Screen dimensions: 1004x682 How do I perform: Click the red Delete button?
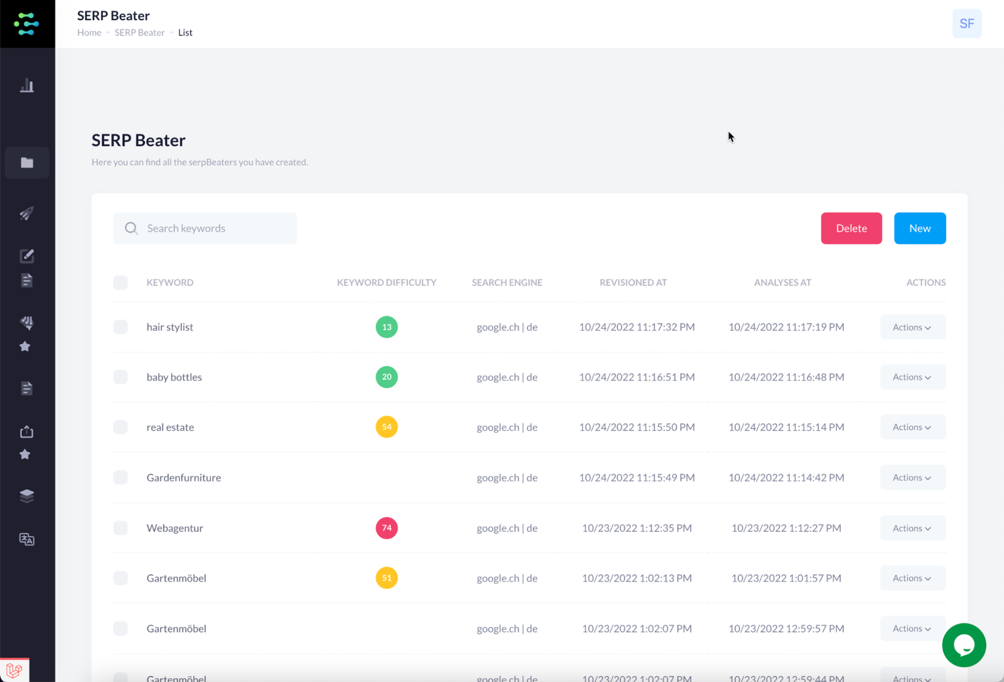point(852,228)
